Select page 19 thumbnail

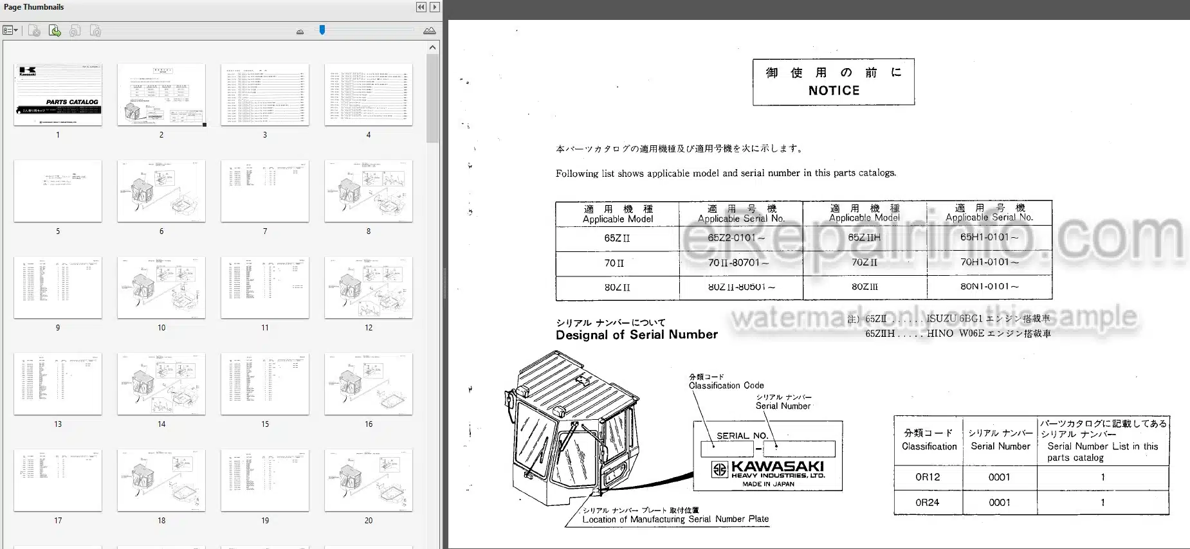[x=265, y=480]
